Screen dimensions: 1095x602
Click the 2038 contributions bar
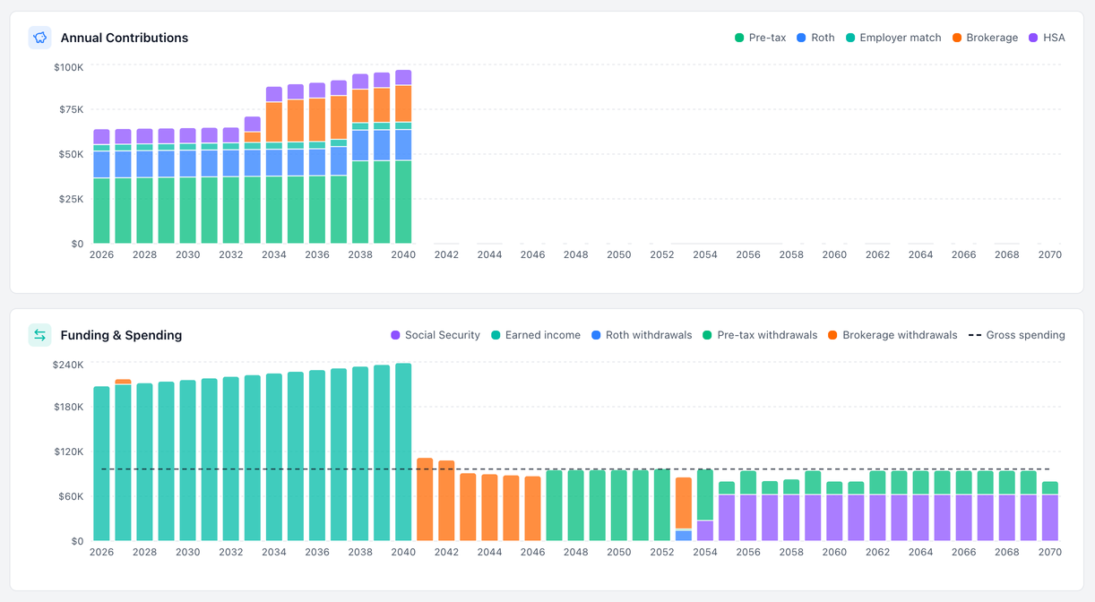(360, 159)
